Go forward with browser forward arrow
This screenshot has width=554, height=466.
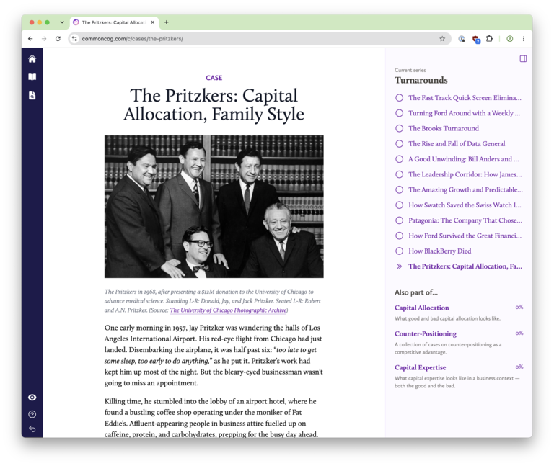click(44, 39)
